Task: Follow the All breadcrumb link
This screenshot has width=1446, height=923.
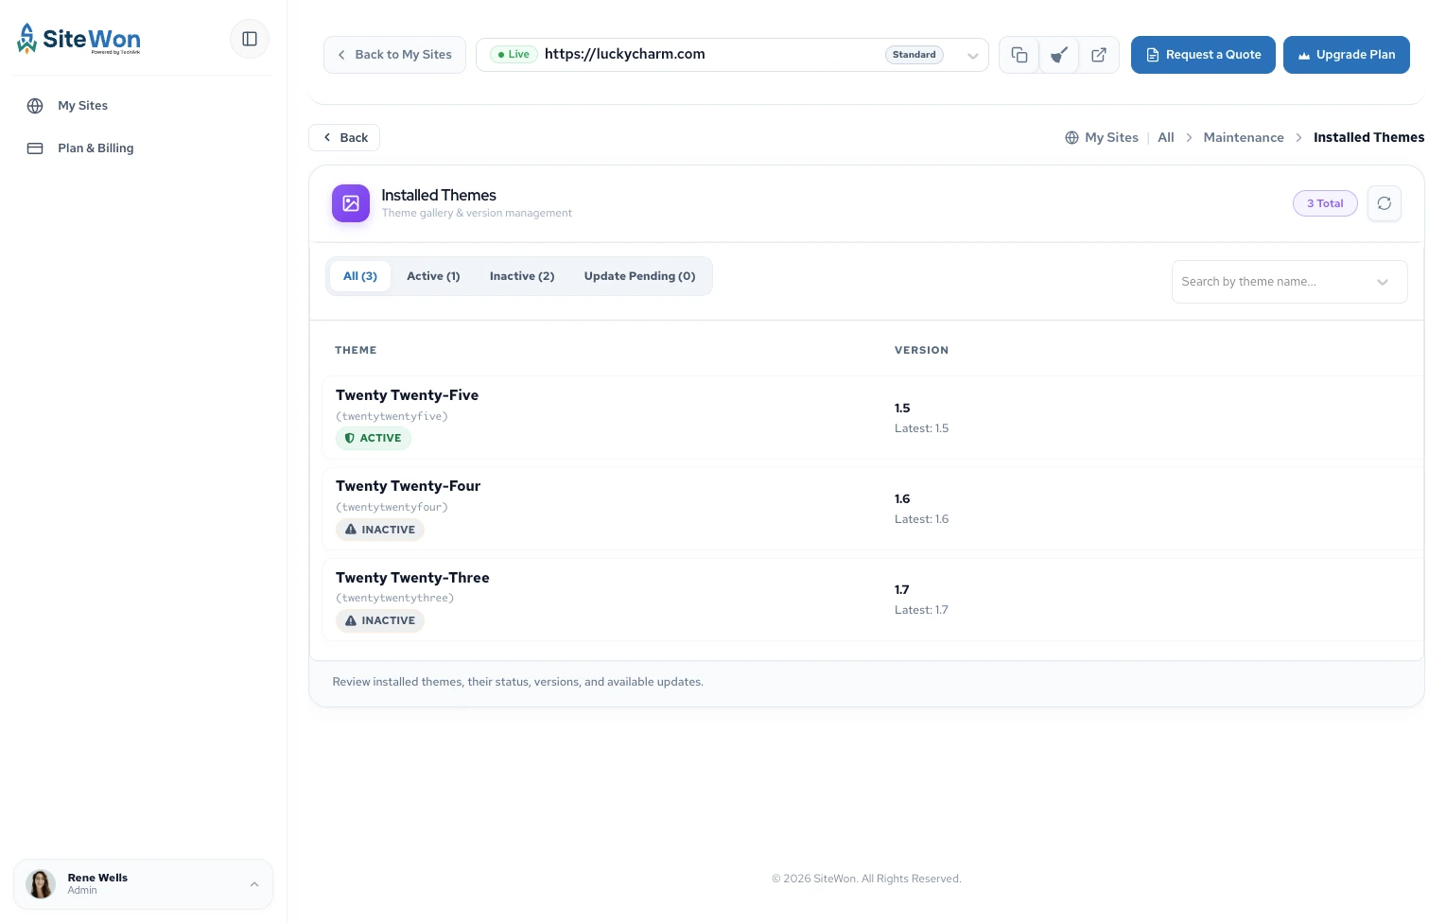Action: click(x=1166, y=138)
